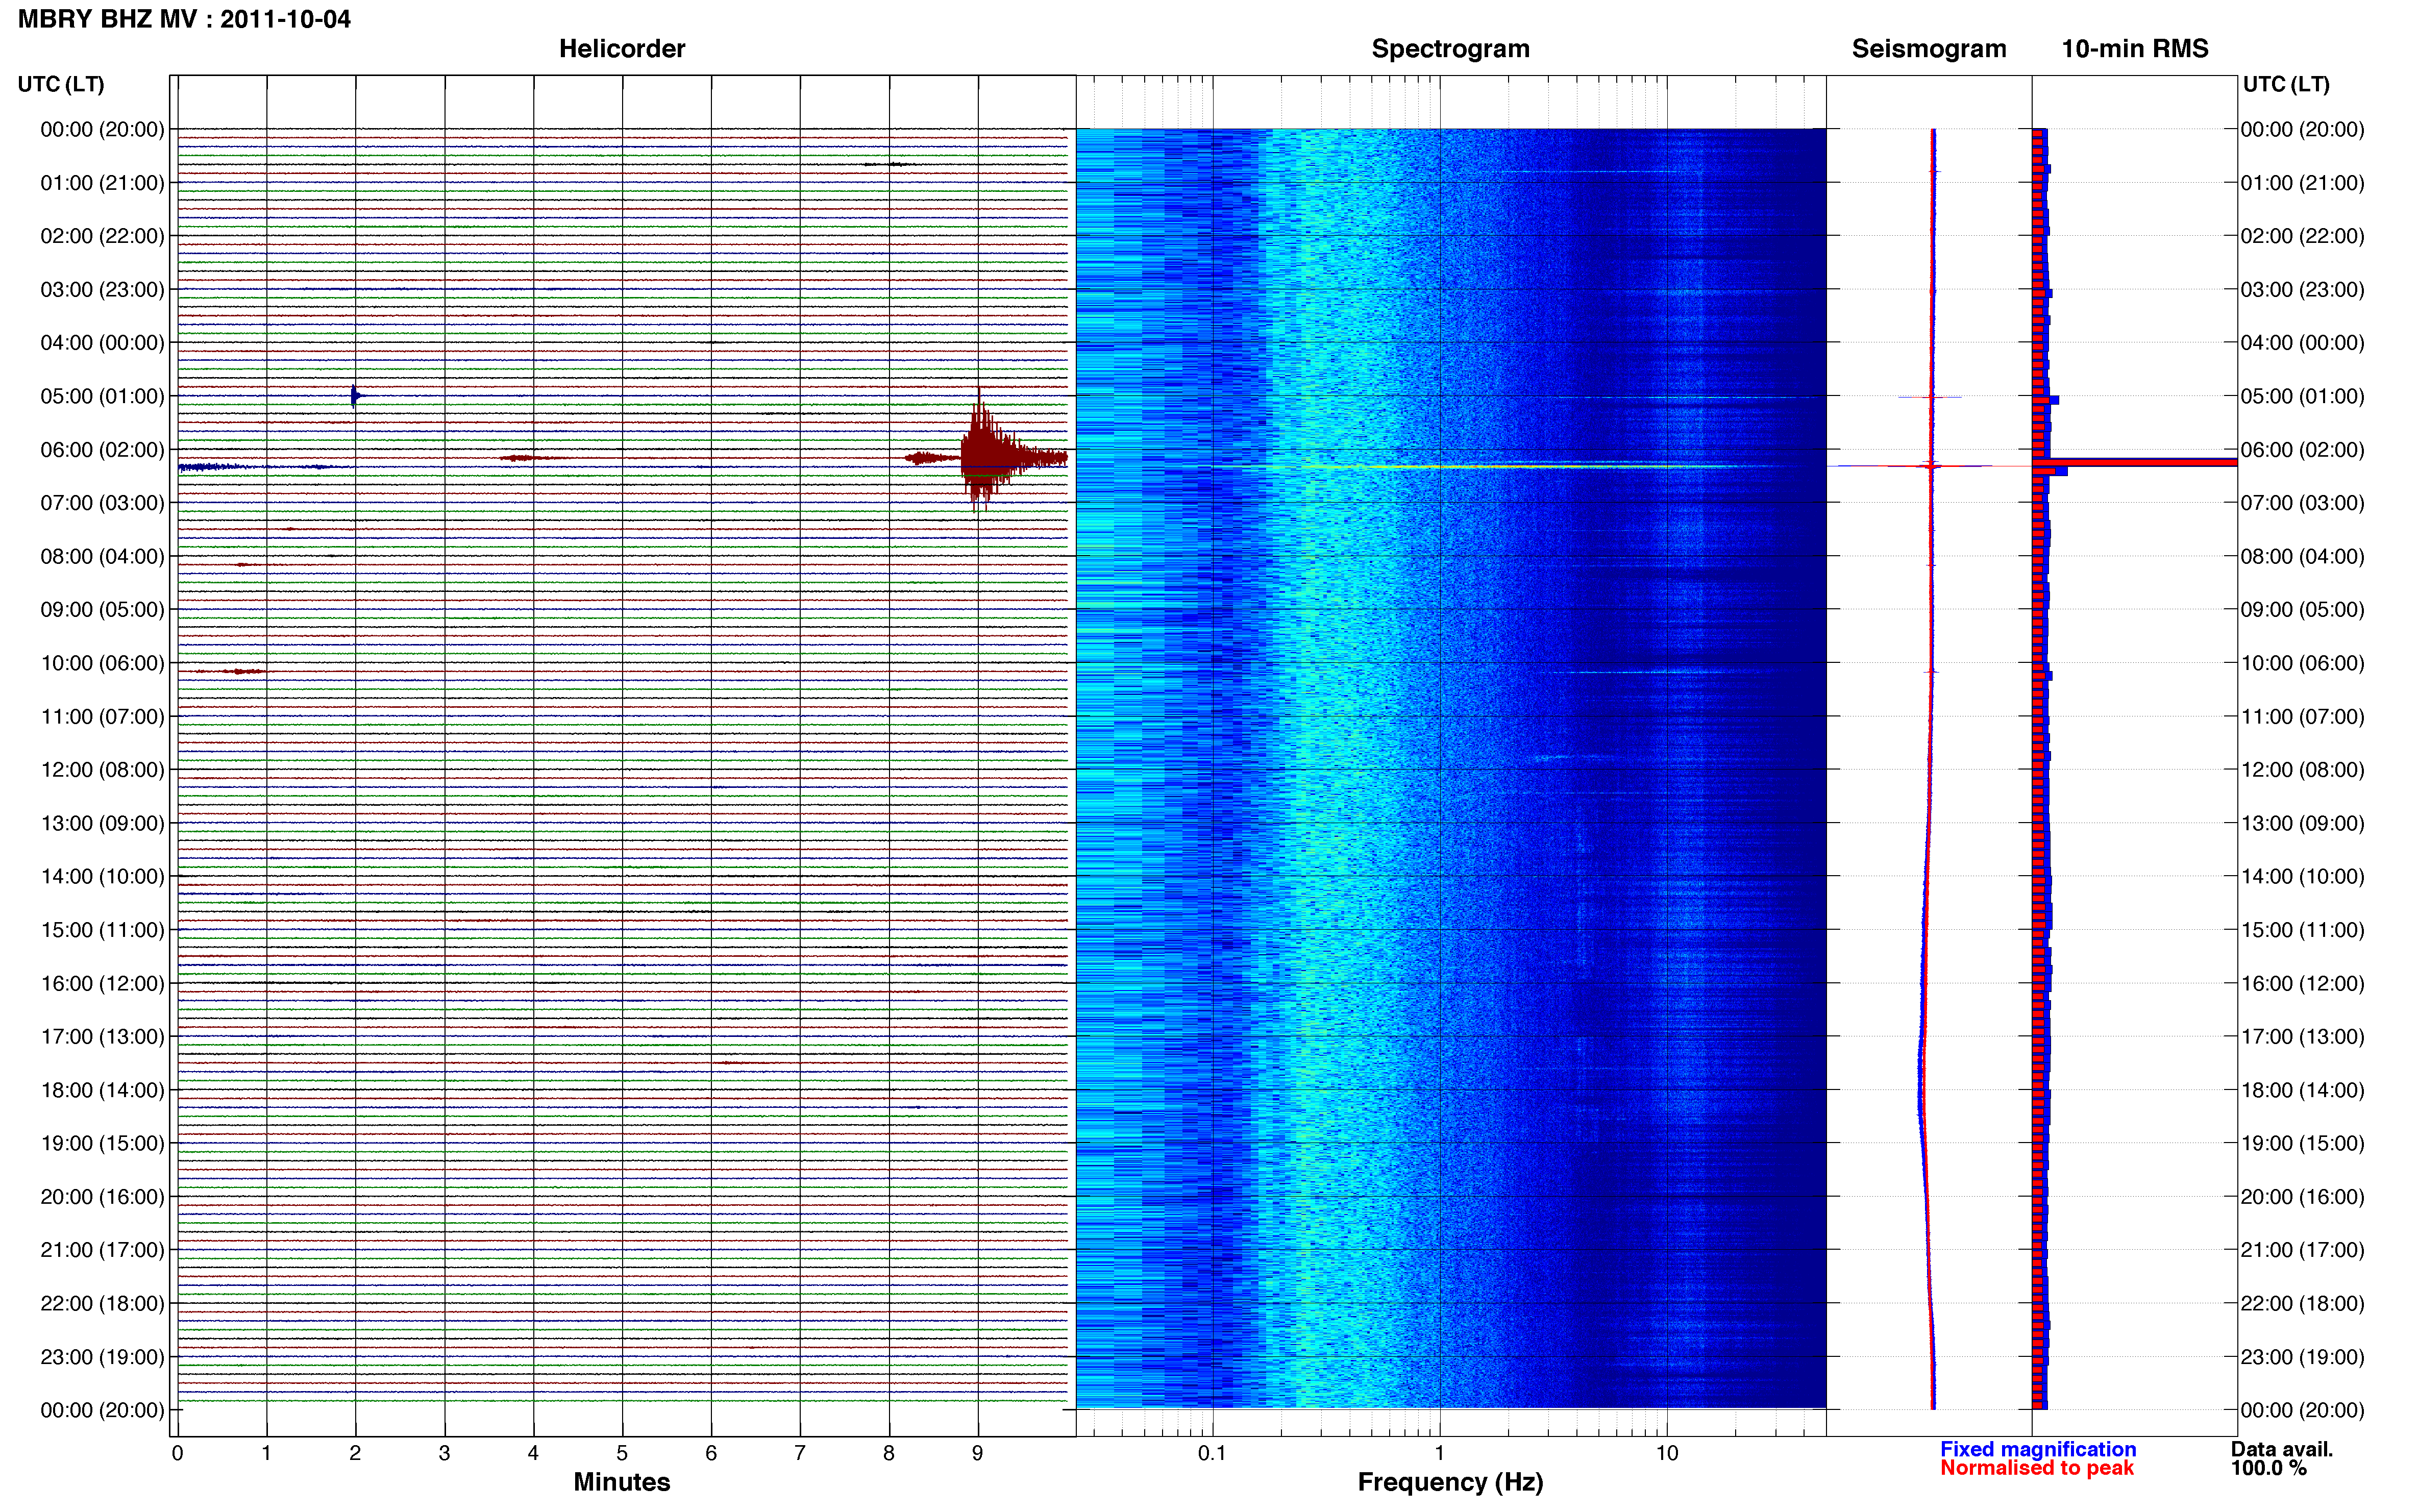The width and height of the screenshot is (2419, 1512).
Task: Click the helicorder x-axis tick '2'
Action: tap(355, 1454)
